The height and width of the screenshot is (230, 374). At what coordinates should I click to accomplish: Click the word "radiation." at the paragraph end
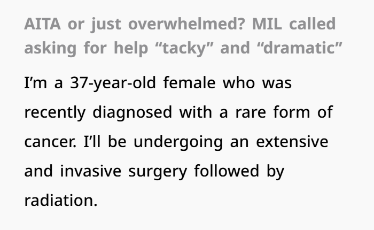click(61, 201)
